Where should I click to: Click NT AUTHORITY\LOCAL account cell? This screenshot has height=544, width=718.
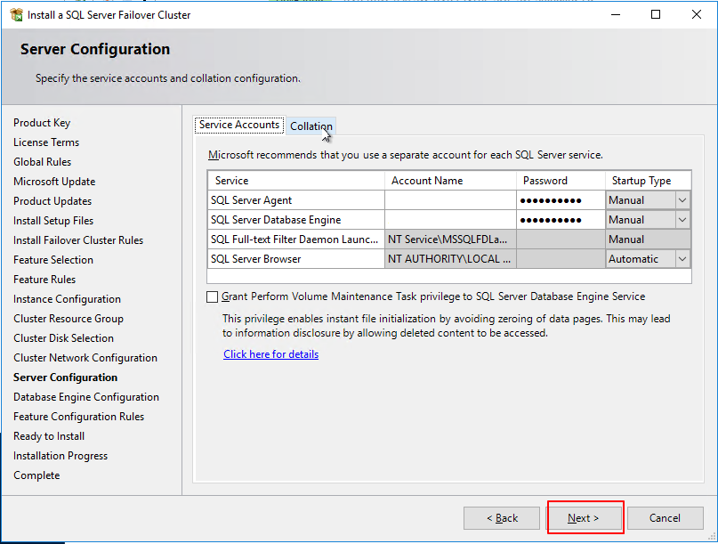pyautogui.click(x=450, y=259)
